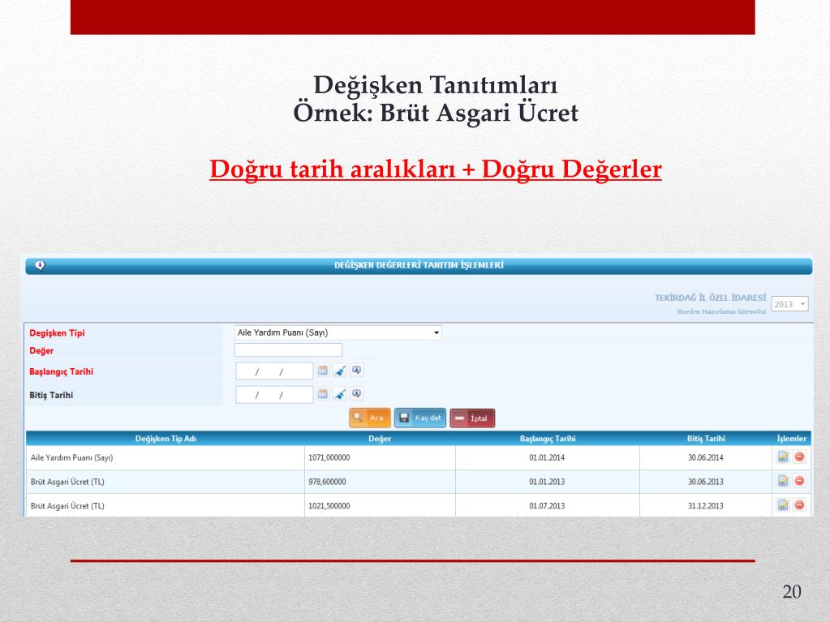Click the Değişken Tip Adı column header
The image size is (830, 622).
[x=166, y=439]
